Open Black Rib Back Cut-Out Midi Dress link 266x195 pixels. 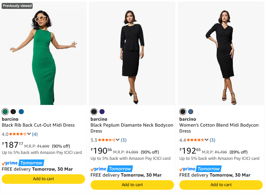(x=38, y=125)
